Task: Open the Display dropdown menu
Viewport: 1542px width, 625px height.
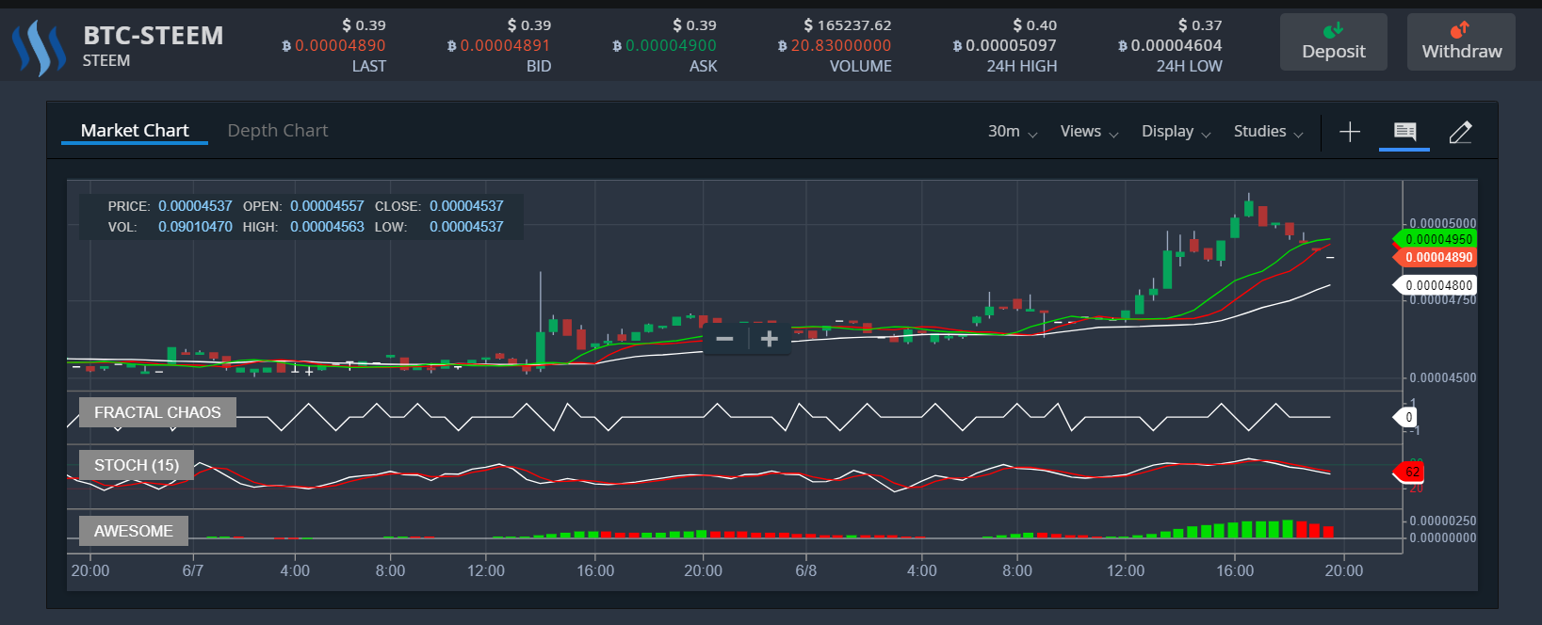Action: (1177, 132)
